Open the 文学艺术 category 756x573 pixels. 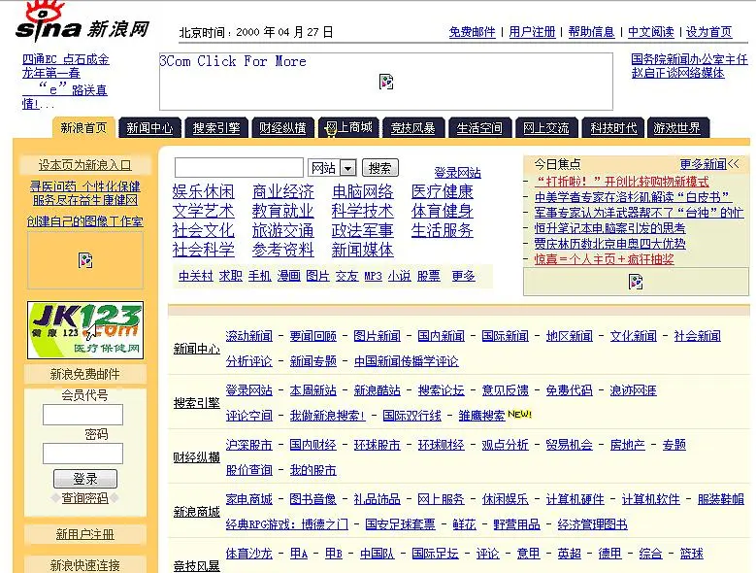[204, 212]
